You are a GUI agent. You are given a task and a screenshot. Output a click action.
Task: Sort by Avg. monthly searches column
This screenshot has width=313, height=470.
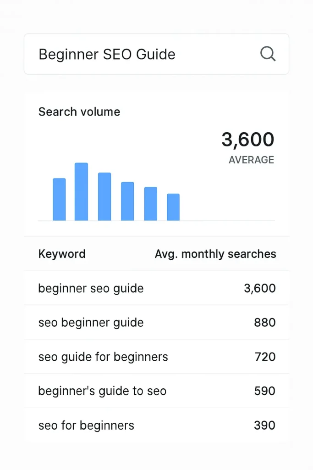click(215, 254)
